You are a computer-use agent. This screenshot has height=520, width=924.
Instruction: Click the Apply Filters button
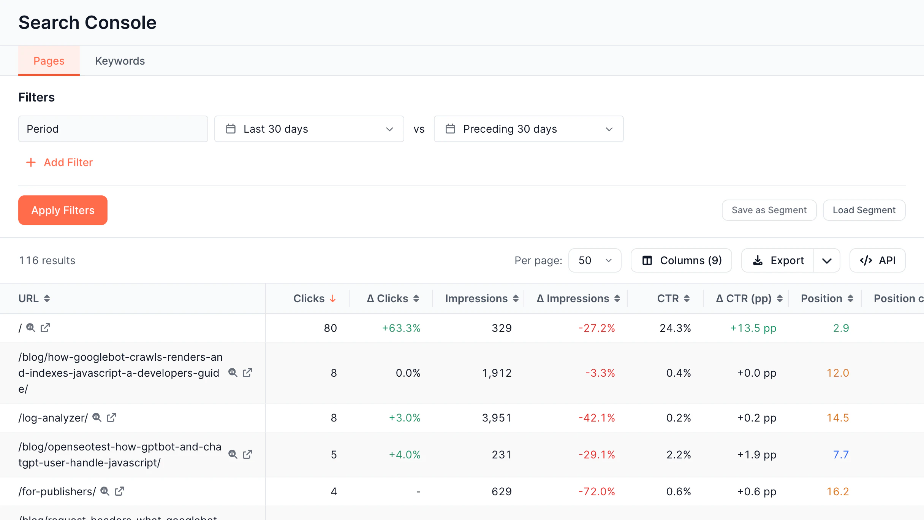pos(63,210)
